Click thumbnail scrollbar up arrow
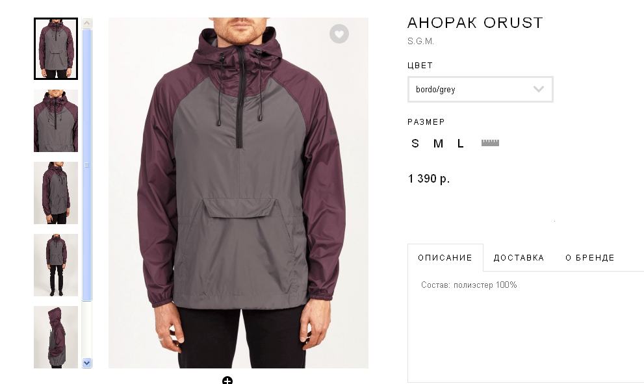This screenshot has width=644, height=384. (x=86, y=23)
